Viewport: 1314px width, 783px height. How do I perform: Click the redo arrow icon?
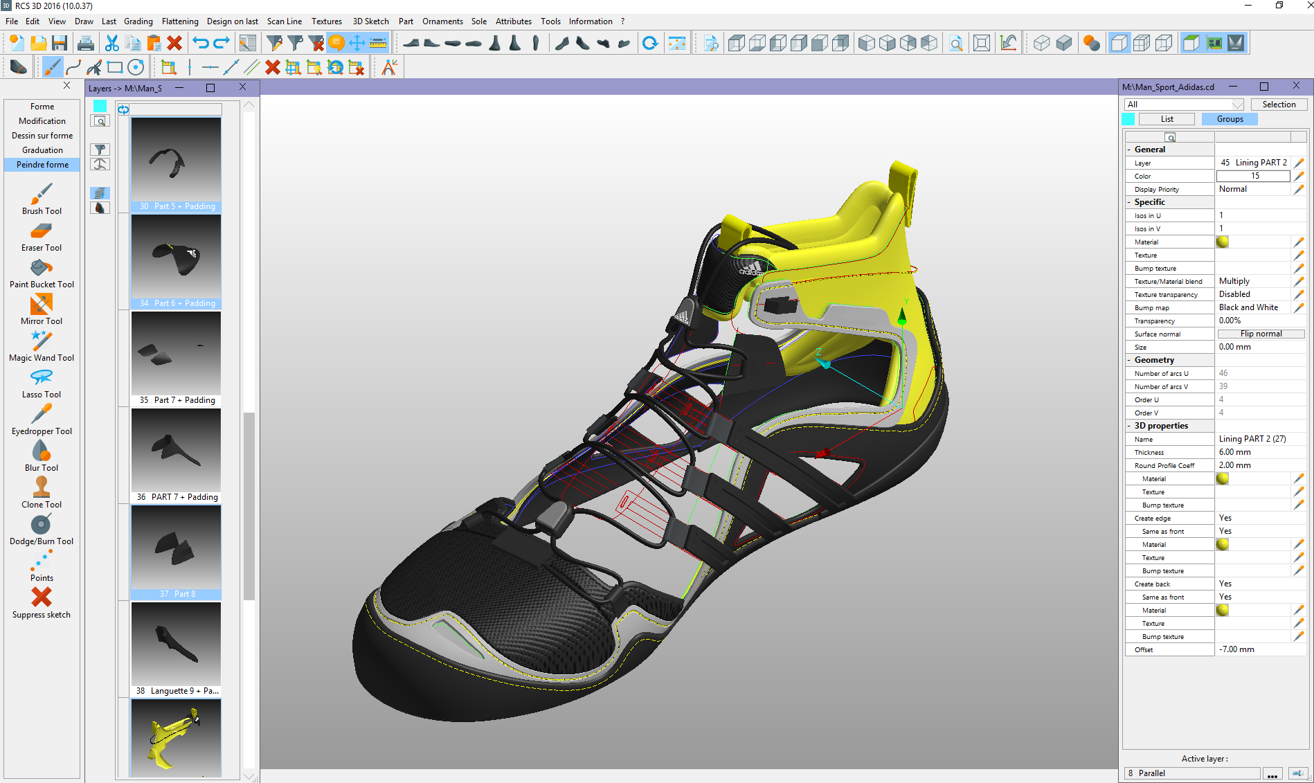click(222, 43)
